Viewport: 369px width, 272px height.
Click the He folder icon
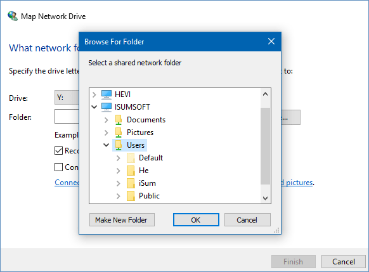point(131,171)
